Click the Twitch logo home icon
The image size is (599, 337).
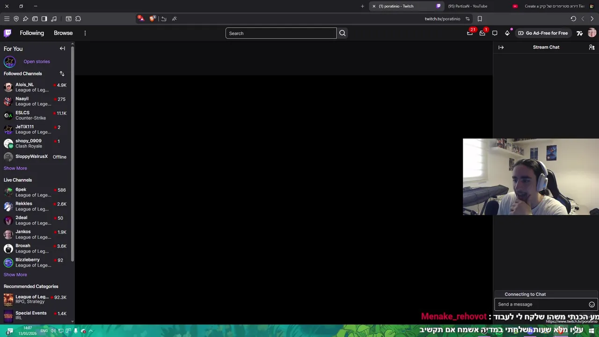[7, 33]
